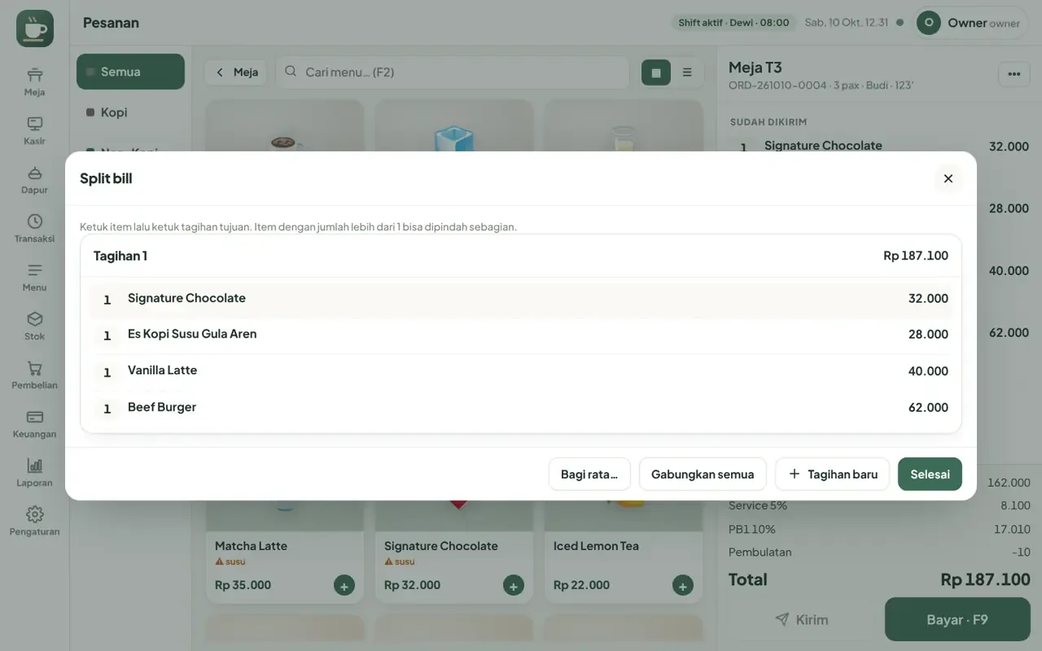
Task: Add a new bill with Tagihan baru
Action: tap(832, 474)
